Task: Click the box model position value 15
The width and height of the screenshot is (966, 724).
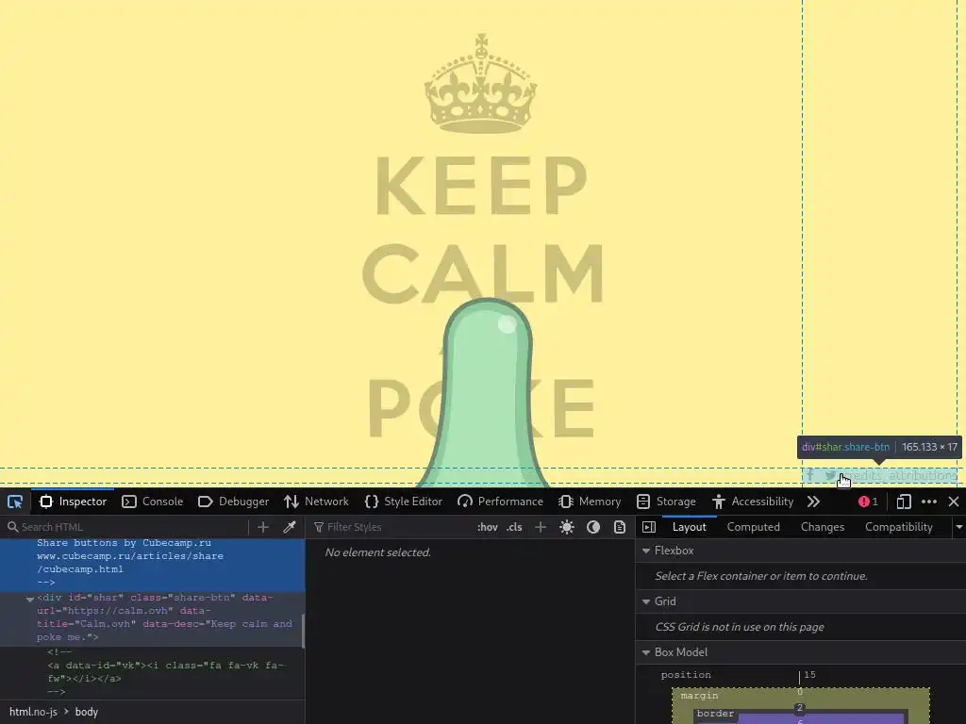Action: [809, 675]
